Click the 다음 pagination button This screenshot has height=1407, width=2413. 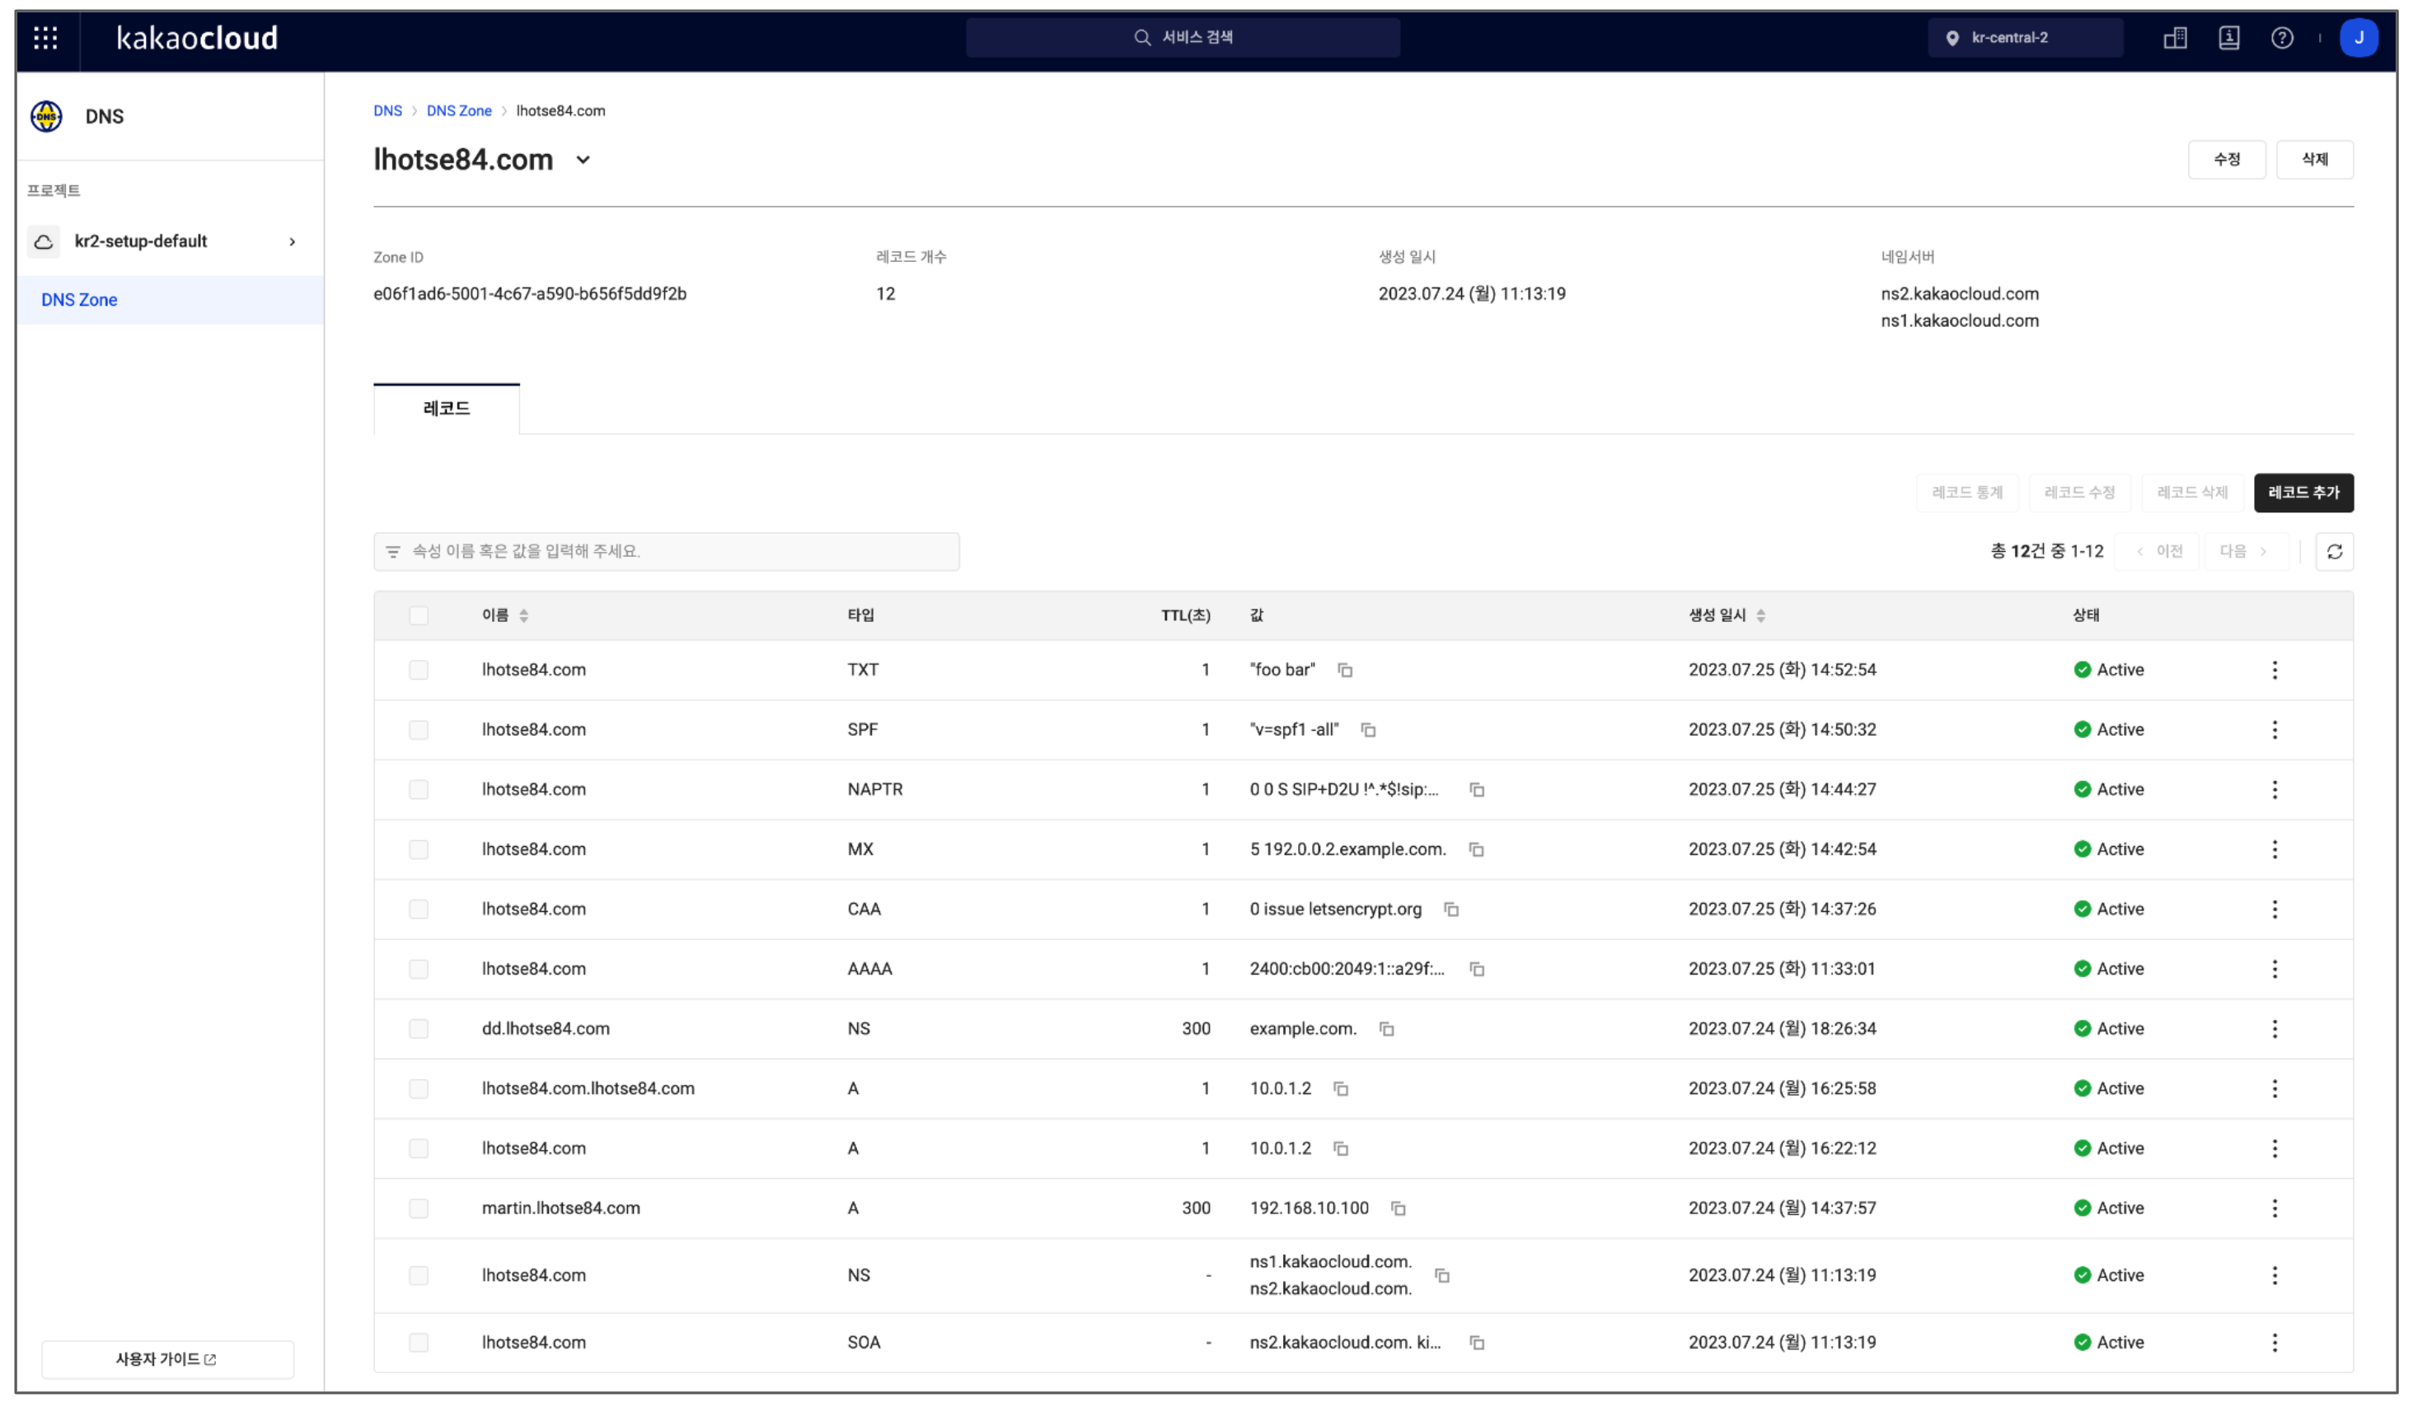point(2242,551)
